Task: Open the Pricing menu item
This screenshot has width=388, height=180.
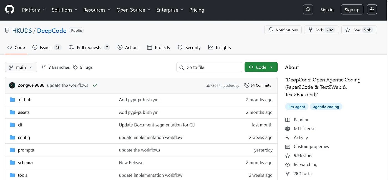Action: point(197,10)
